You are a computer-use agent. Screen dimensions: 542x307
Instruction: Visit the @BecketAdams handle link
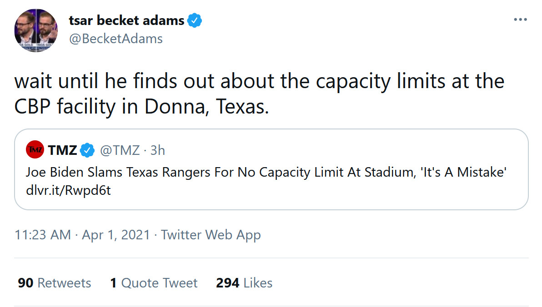coord(115,39)
